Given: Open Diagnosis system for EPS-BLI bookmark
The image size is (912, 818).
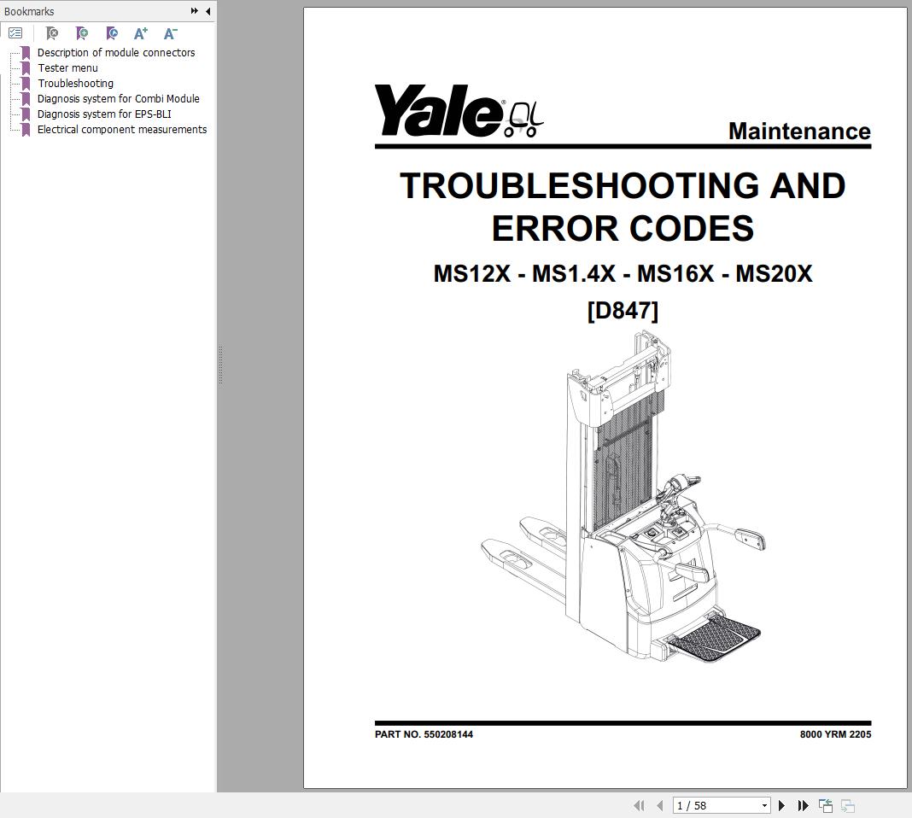Looking at the screenshot, I should 104,114.
